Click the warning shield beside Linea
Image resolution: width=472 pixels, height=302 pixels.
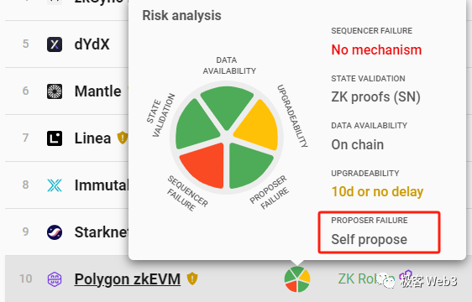123,138
